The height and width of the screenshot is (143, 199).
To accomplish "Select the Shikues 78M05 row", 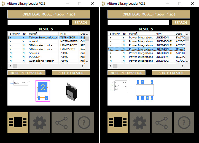I will click(x=47, y=53).
